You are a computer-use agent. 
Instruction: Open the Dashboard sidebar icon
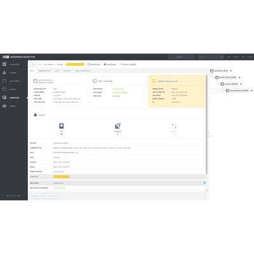click(4, 64)
